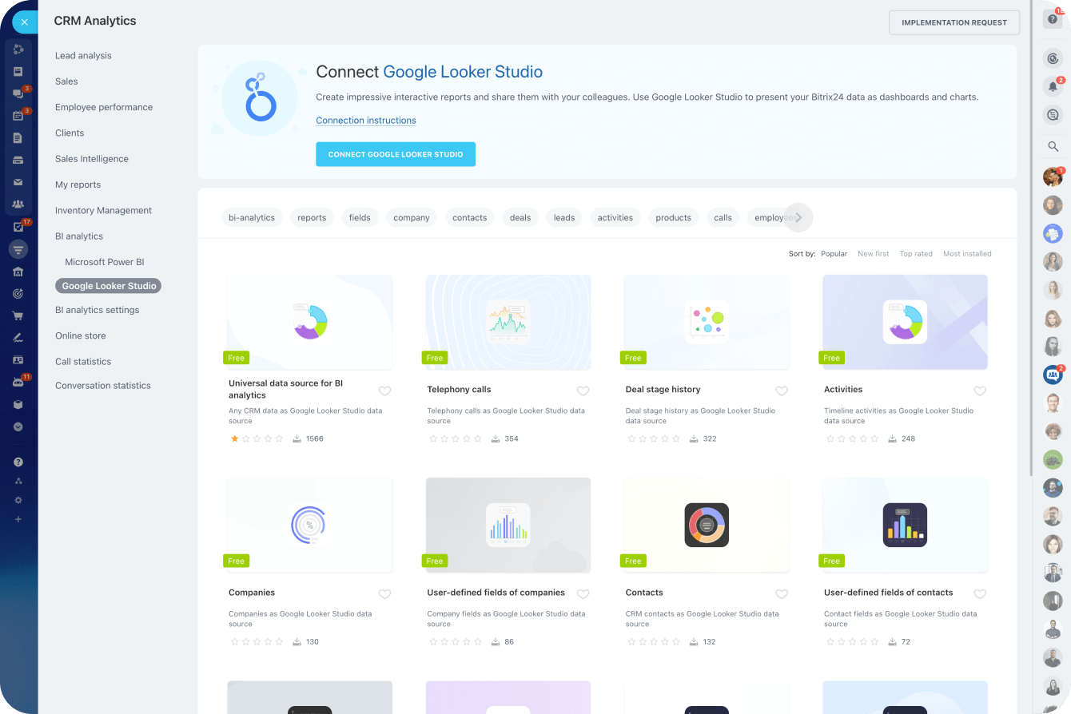This screenshot has height=714, width=1071.
Task: Add Contacts app to favorites via heart
Action: tap(781, 594)
